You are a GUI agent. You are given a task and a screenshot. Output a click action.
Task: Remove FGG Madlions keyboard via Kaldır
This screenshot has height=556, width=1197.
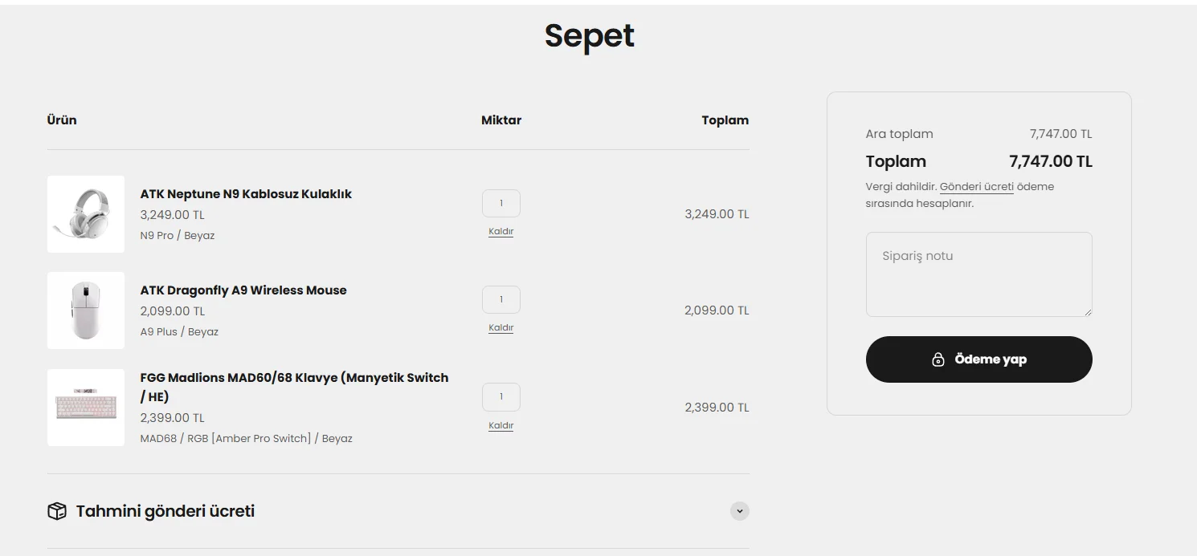tap(501, 426)
